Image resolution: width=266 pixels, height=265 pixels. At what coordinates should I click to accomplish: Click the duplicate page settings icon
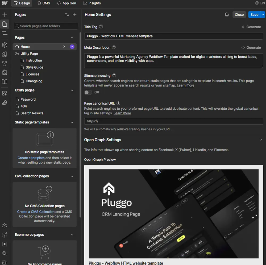point(227,15)
